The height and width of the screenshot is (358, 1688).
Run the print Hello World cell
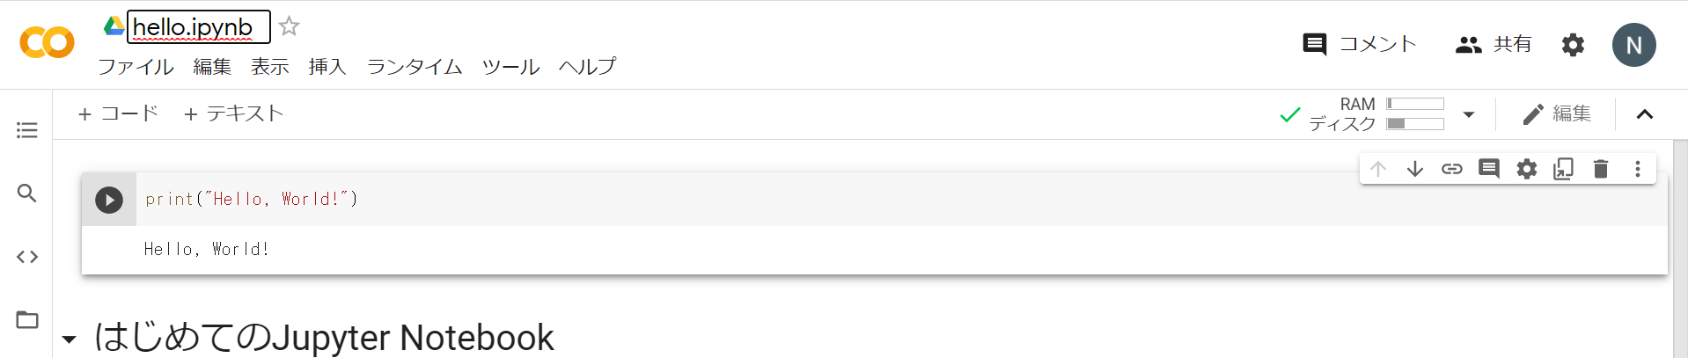pyautogui.click(x=109, y=200)
